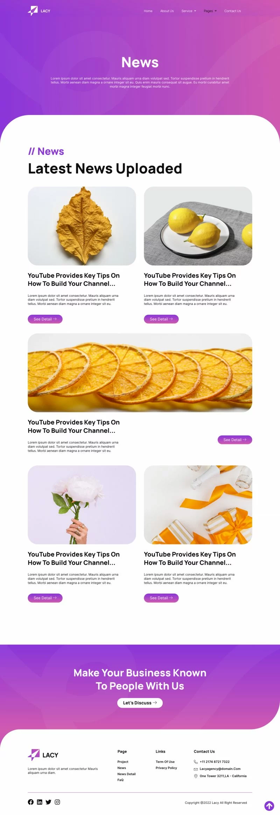Go to Home in the top menu

pyautogui.click(x=148, y=11)
